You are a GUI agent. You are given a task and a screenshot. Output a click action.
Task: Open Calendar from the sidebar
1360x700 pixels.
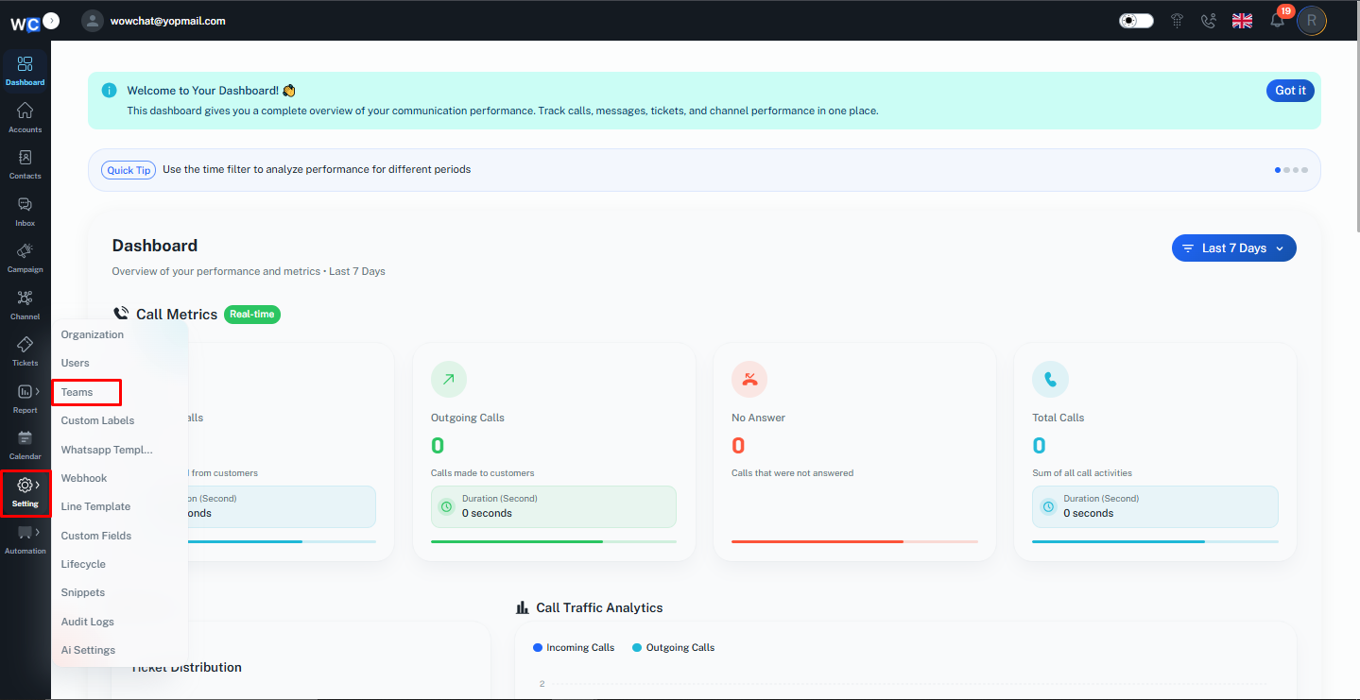coord(26,445)
